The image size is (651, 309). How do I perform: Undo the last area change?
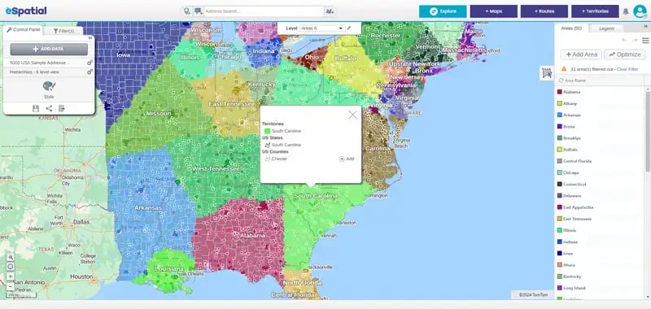[624, 40]
